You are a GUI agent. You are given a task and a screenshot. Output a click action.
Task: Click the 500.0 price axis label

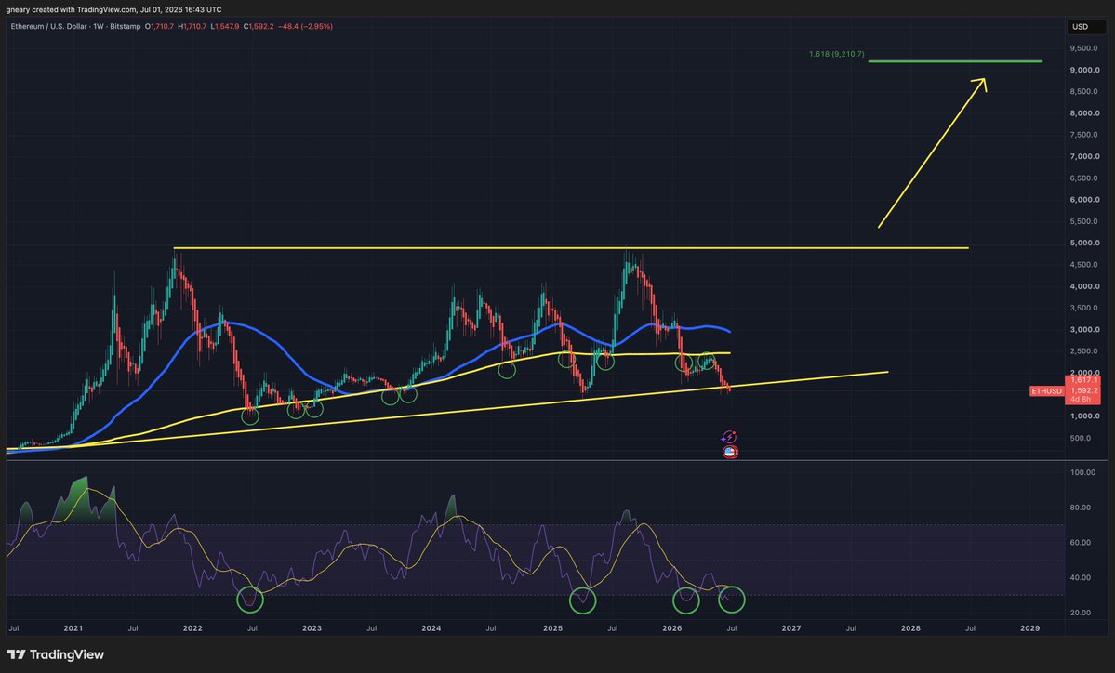coord(1081,438)
